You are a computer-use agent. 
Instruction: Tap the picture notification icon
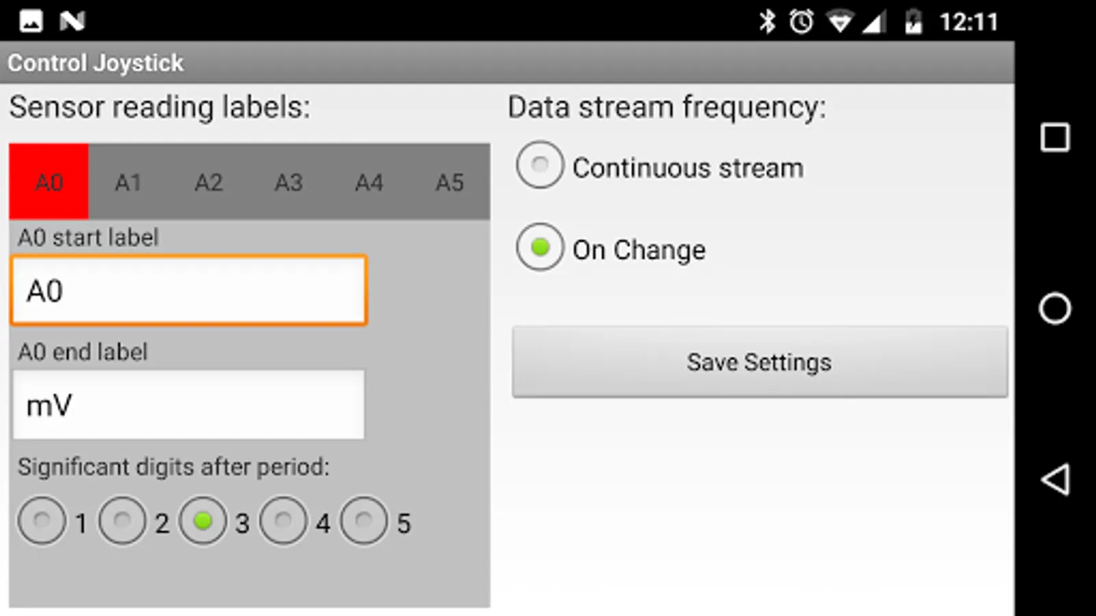(x=31, y=21)
